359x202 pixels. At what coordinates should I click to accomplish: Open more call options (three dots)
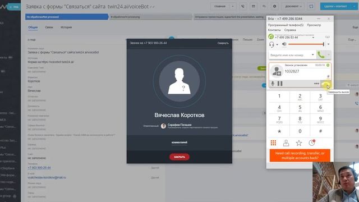[316, 84]
